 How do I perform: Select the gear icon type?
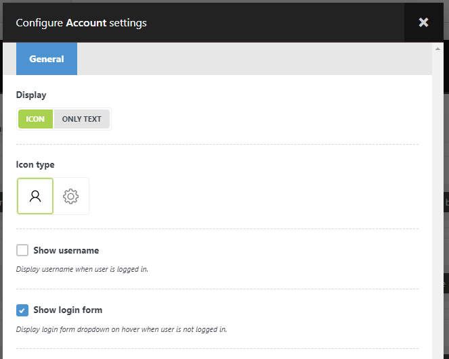coord(70,196)
